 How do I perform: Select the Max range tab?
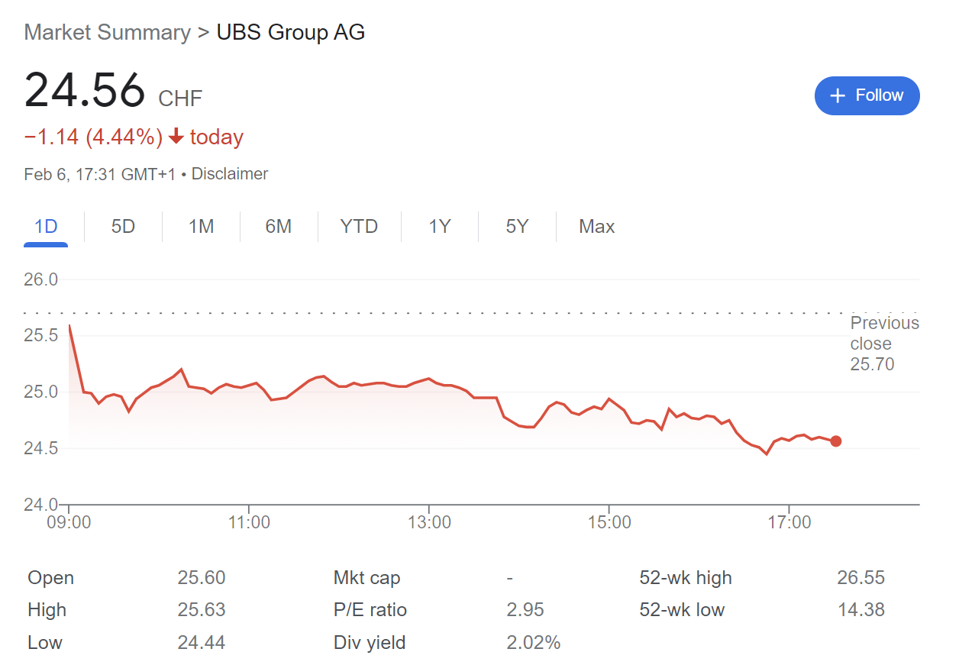click(x=596, y=227)
